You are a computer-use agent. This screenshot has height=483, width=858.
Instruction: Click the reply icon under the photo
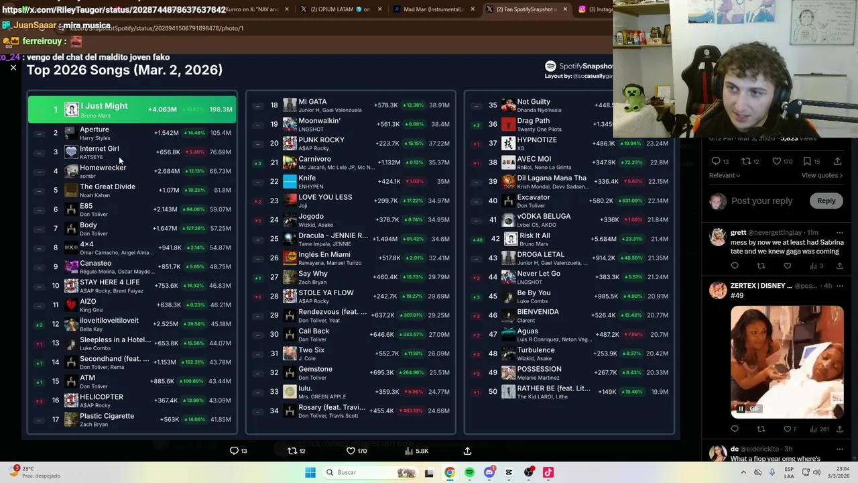pos(234,451)
